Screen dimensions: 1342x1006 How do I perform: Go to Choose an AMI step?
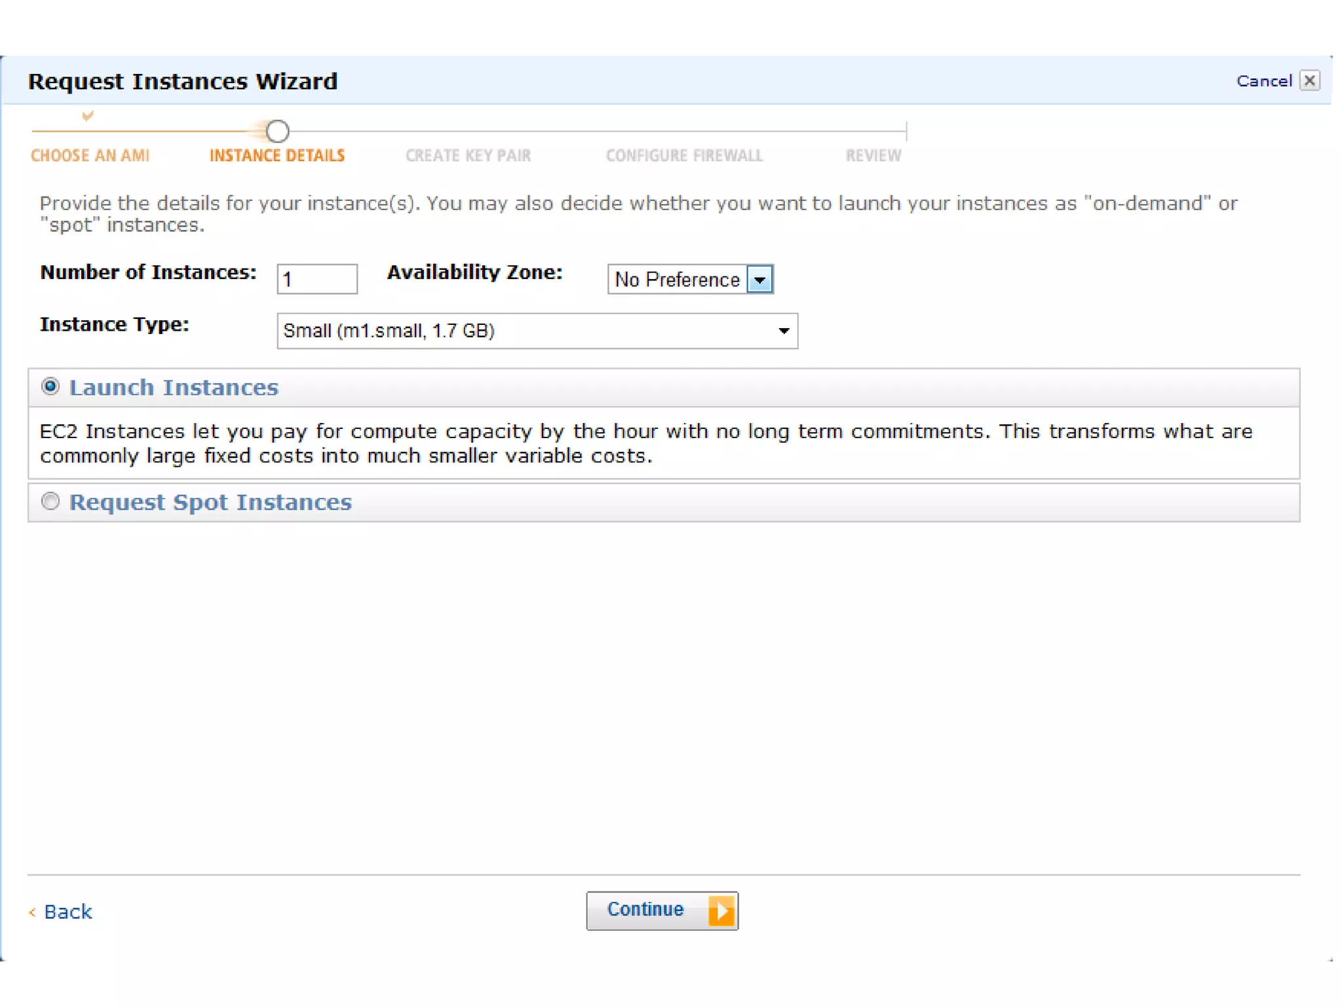click(x=90, y=156)
